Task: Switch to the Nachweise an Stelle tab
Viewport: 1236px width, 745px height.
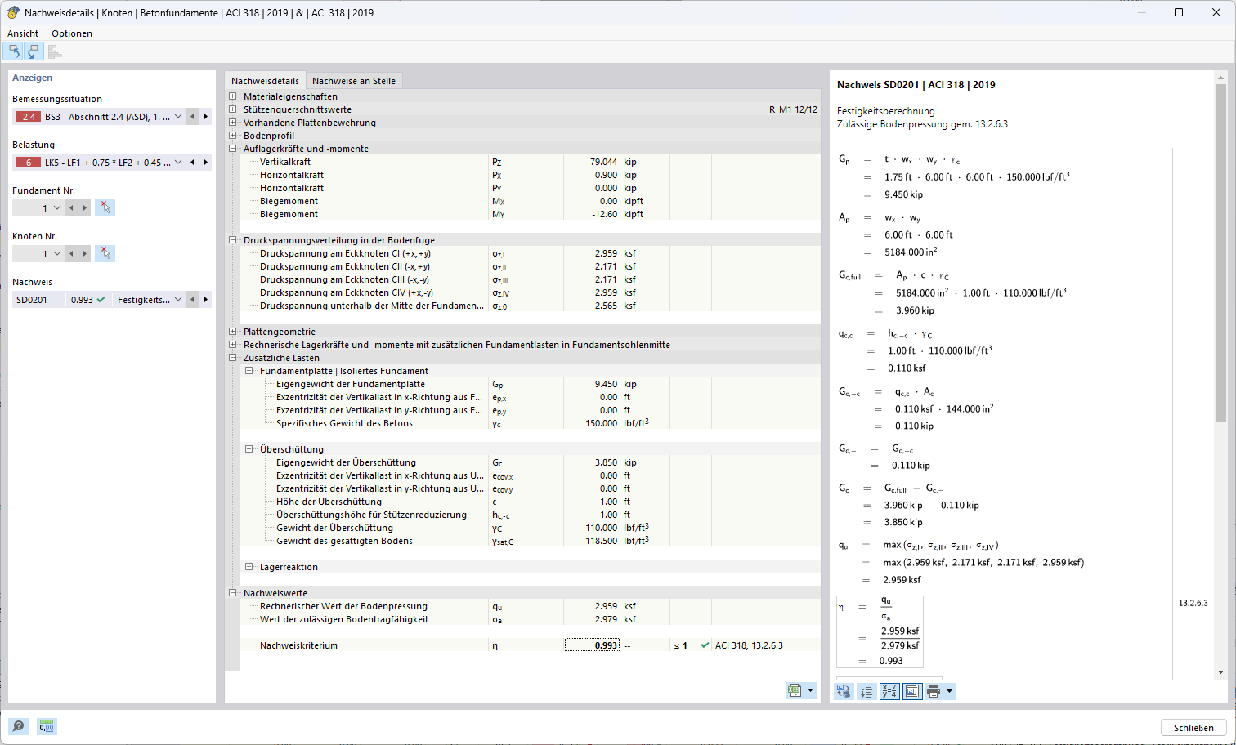Action: click(355, 81)
